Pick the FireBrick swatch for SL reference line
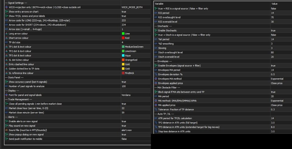 [x=123, y=73]
